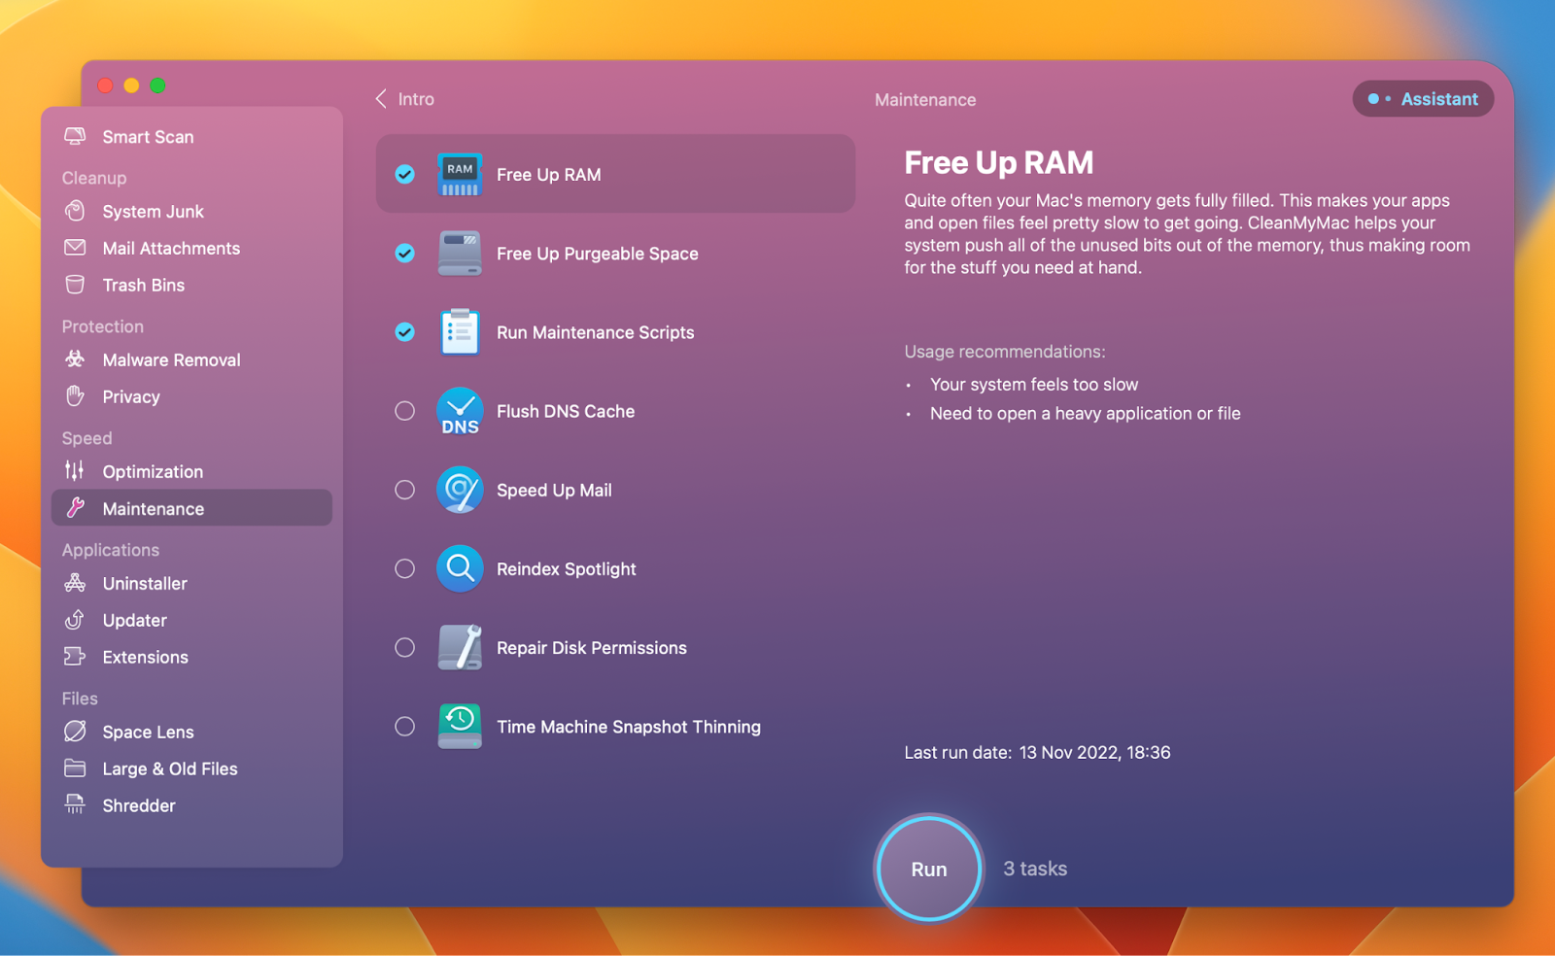Click the Shredder icon in sidebar

pyautogui.click(x=75, y=804)
